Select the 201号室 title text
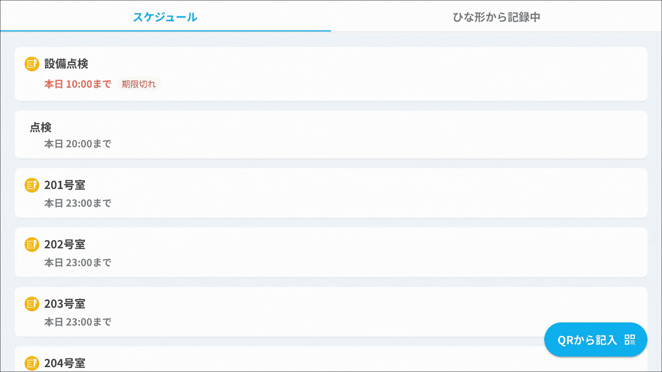Screen dimensions: 662x372 65,185
